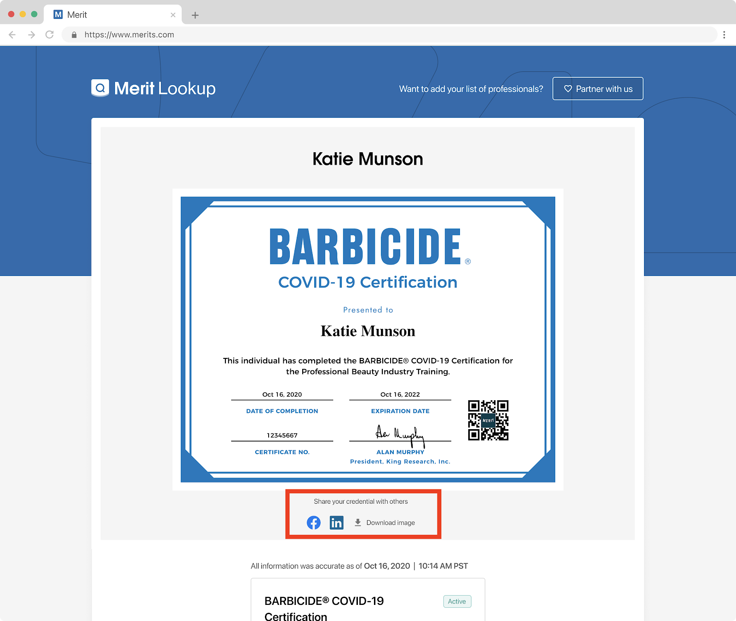Click Alan Murphy's handwritten signature
Image resolution: width=736 pixels, height=621 pixels.
(x=400, y=435)
